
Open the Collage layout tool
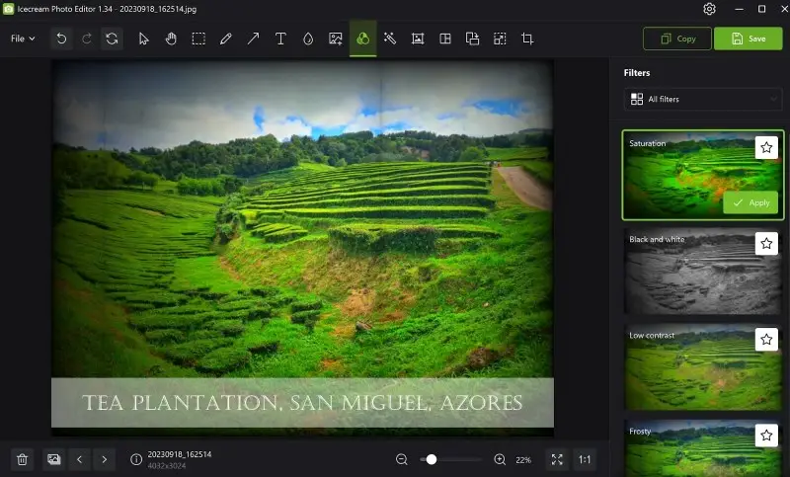point(445,39)
